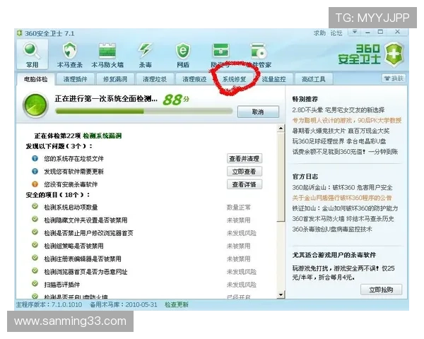Open link 360起诉金山:破坏360 危害用户安全
The width and height of the screenshot is (424, 339).
[342, 187]
